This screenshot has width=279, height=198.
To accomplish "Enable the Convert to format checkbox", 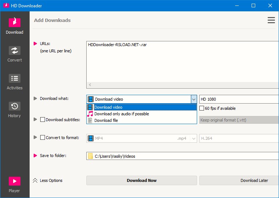I will point(42,138).
